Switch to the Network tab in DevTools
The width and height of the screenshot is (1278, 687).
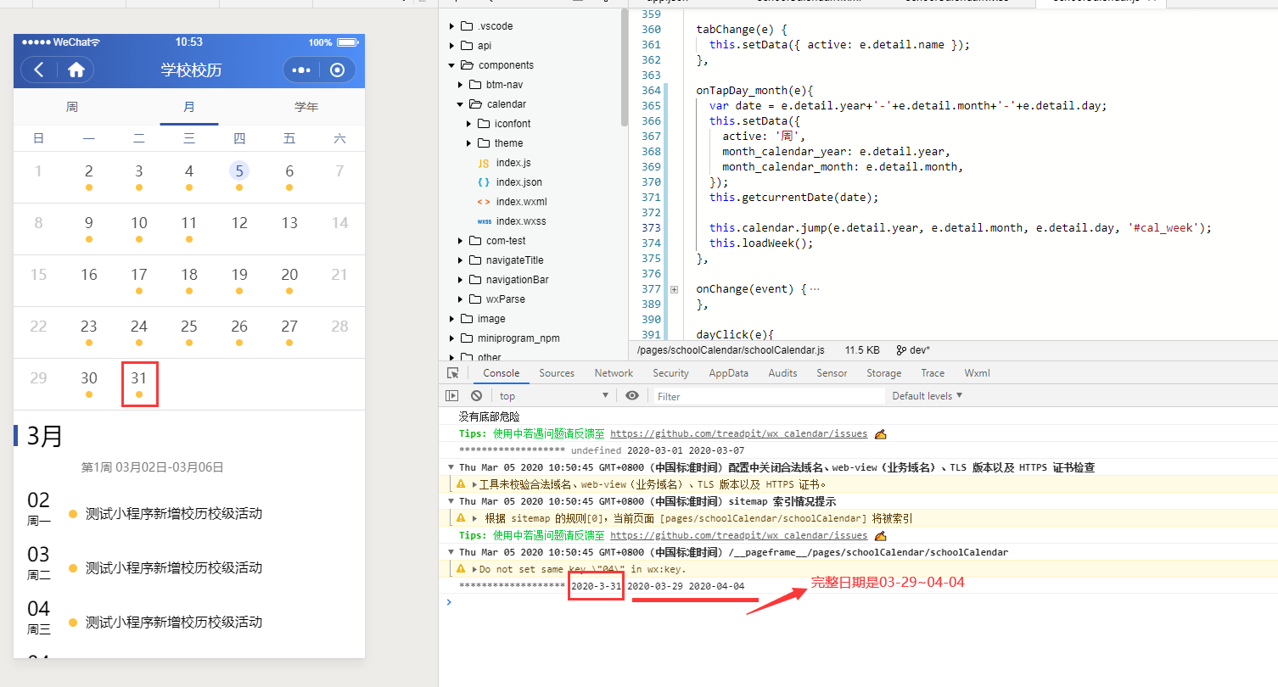613,372
